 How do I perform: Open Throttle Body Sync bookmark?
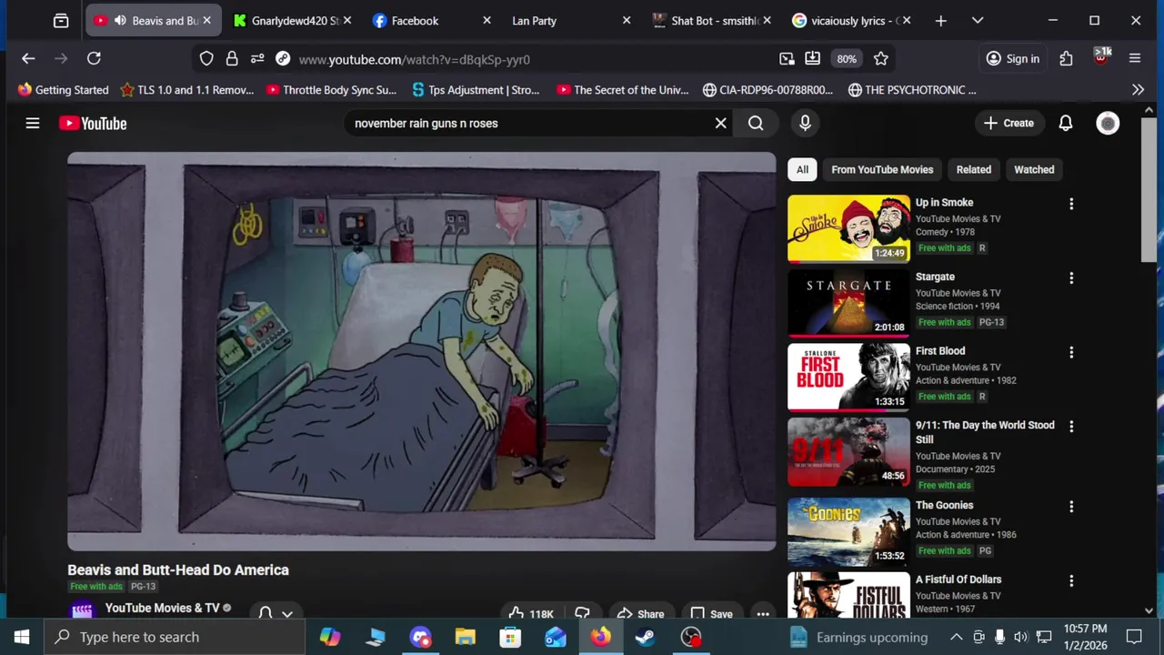pos(331,89)
